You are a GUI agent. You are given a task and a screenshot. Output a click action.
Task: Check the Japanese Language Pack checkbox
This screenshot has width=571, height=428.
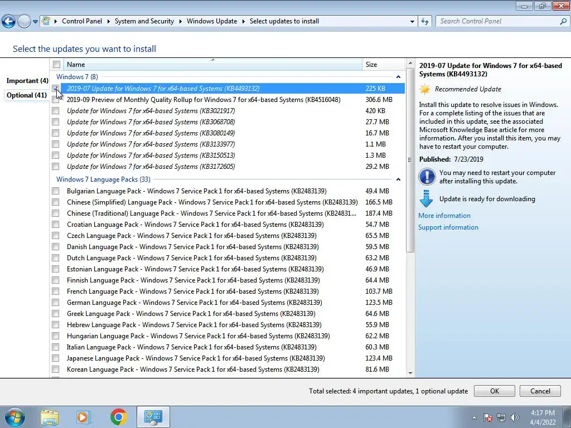click(56, 358)
